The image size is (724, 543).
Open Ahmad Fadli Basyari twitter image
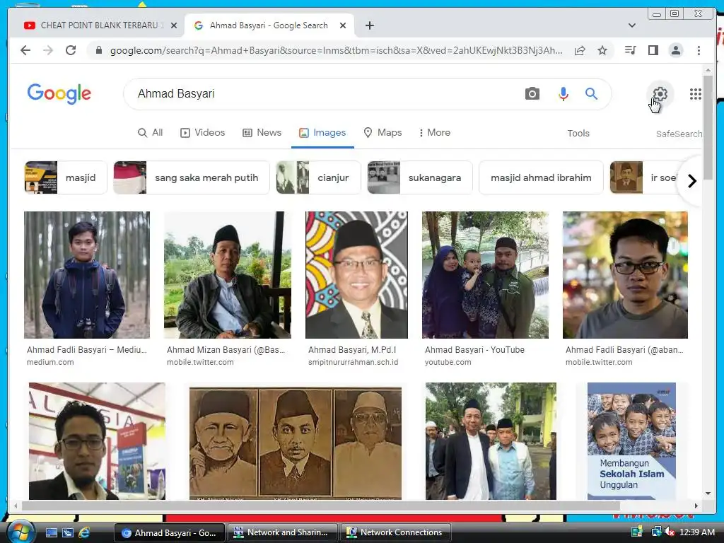tap(625, 275)
